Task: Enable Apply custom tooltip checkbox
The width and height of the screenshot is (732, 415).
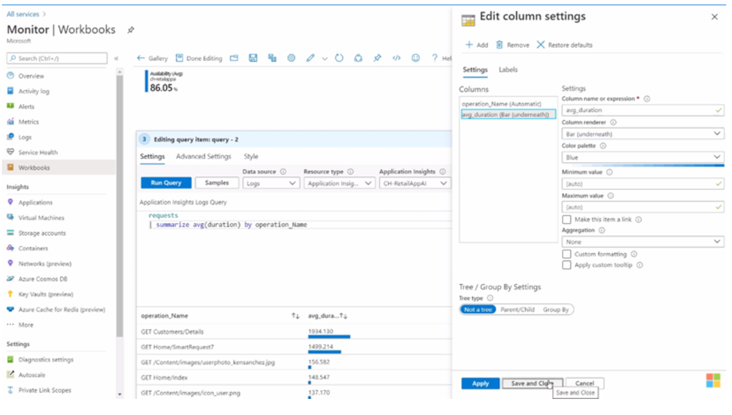Action: point(567,265)
